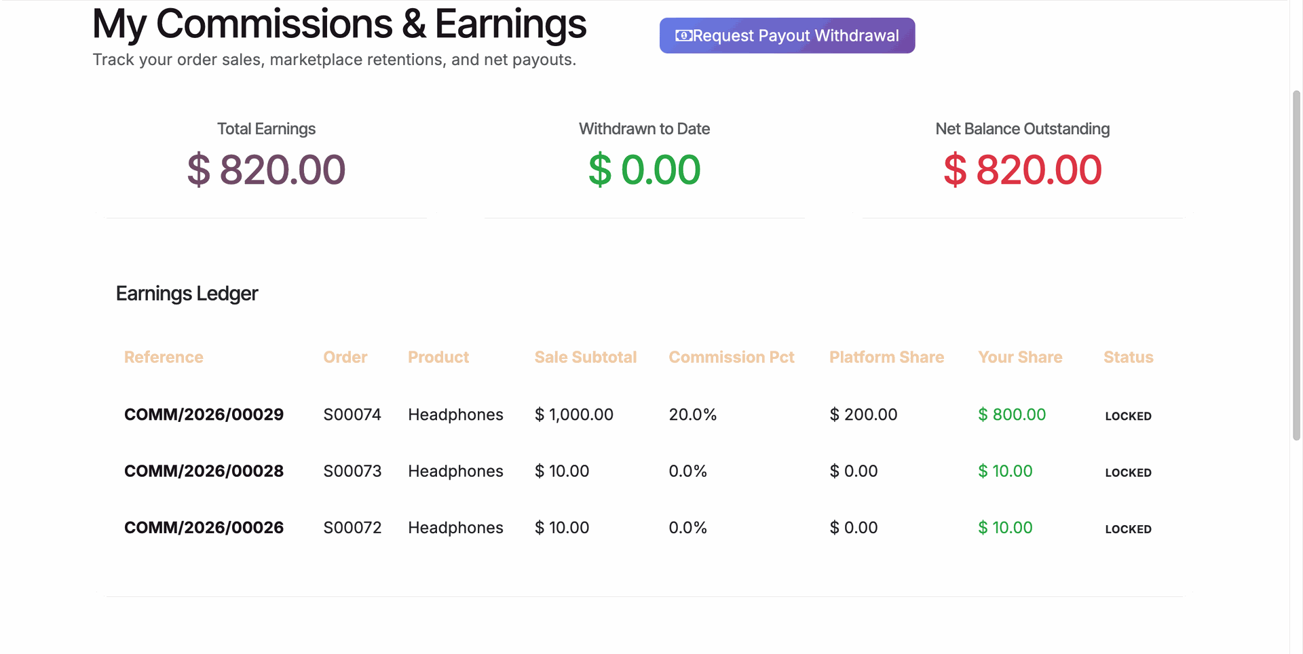
Task: Select $ 0.00 platform share for S00072
Action: [854, 527]
